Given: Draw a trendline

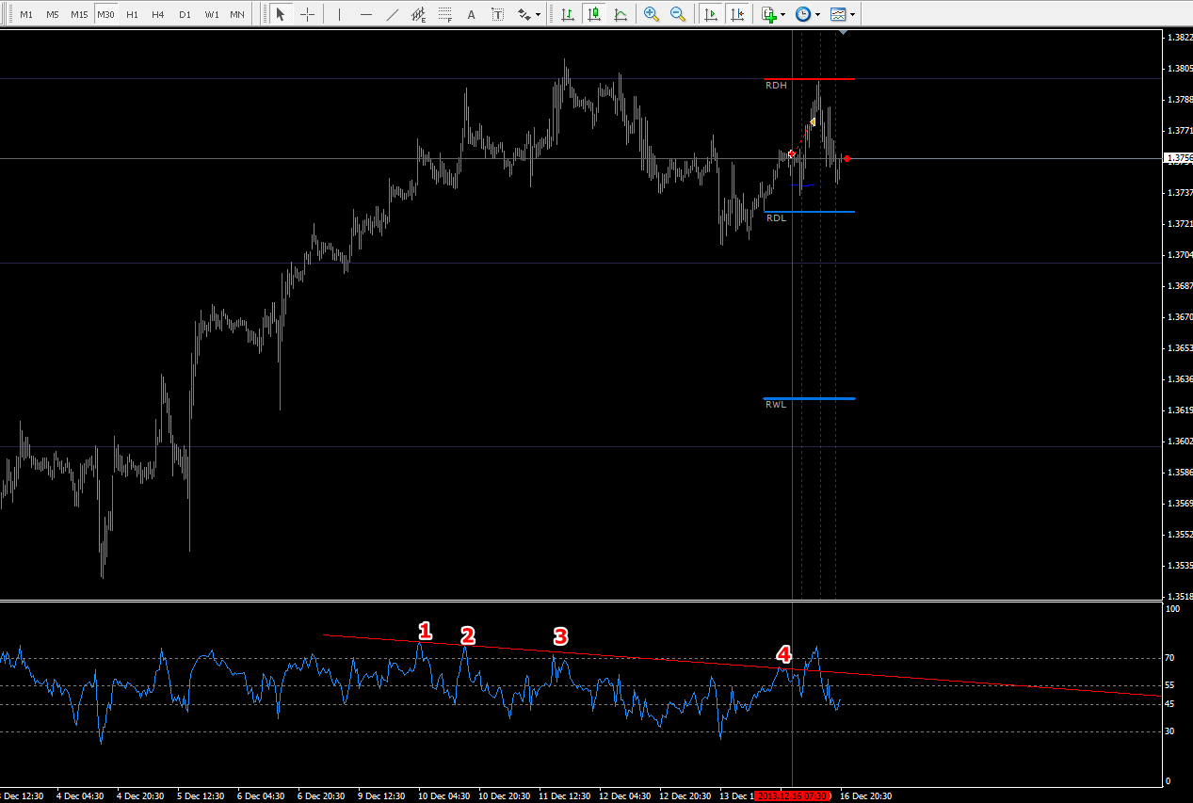Looking at the screenshot, I should 393,14.
